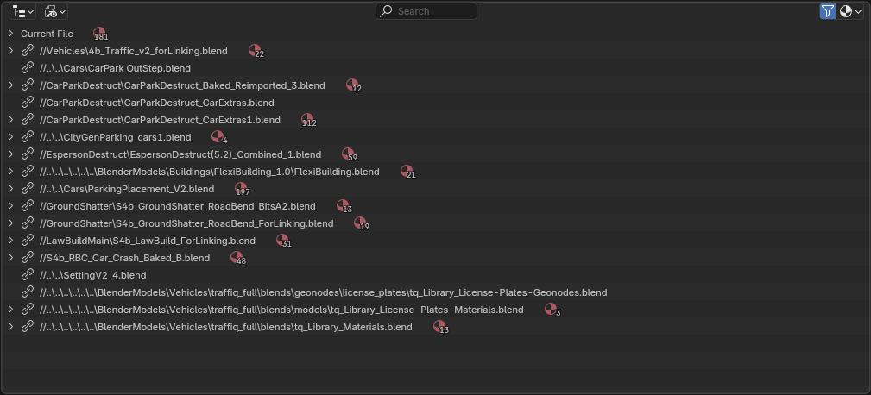The height and width of the screenshot is (395, 871).
Task: Click the link icon beside FlexiBuilding.blend
Action: click(28, 172)
